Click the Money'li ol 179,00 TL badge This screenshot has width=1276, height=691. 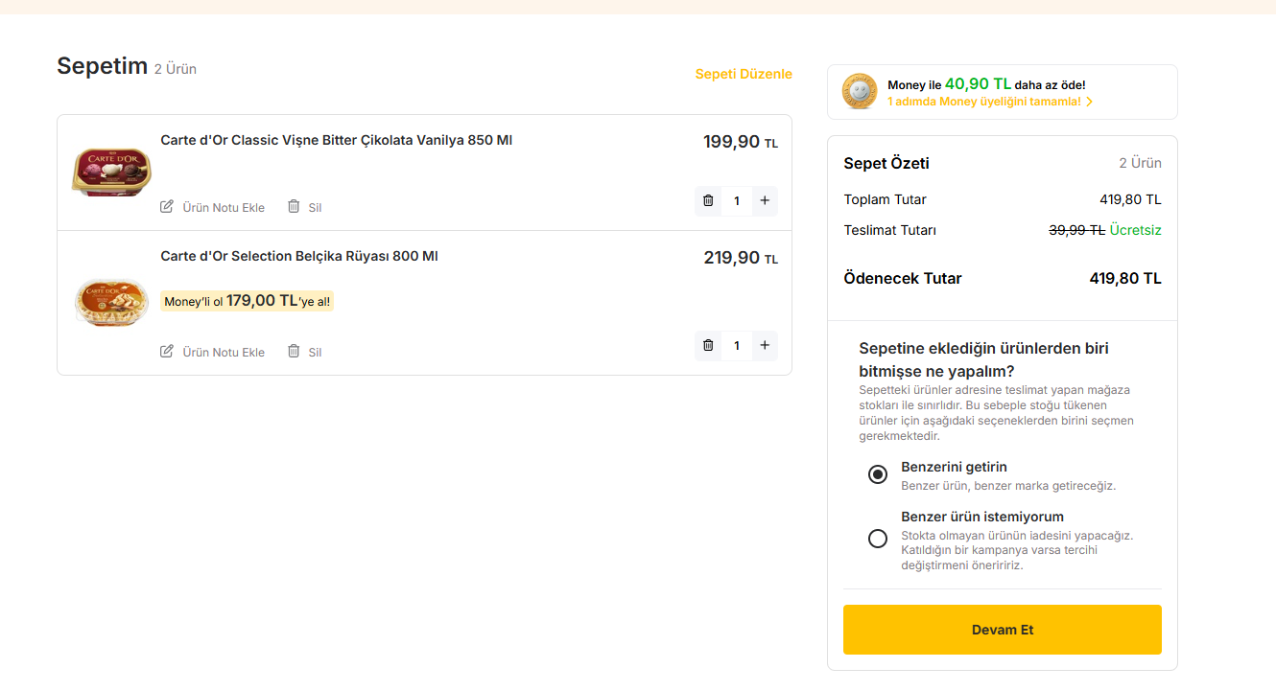pyautogui.click(x=248, y=301)
